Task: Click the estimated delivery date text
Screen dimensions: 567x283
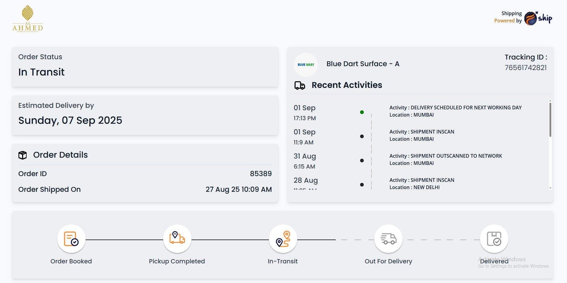Action: pyautogui.click(x=70, y=121)
